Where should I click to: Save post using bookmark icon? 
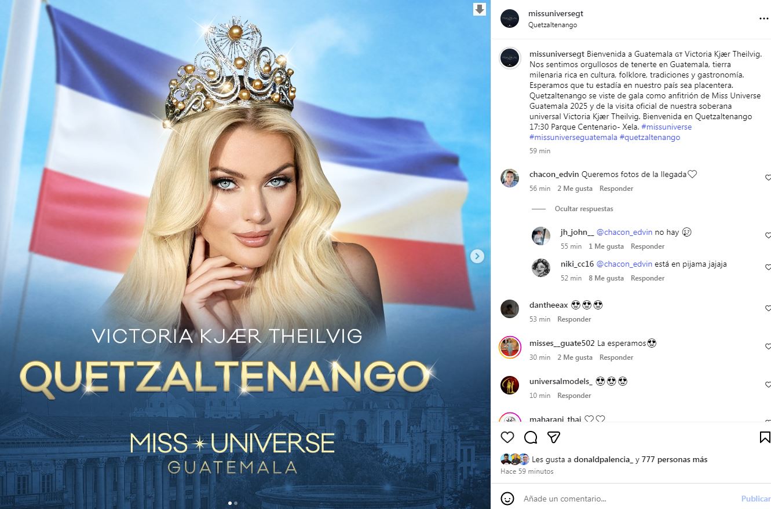click(x=765, y=437)
